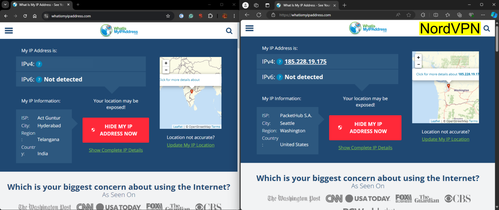Open Copilot from the Edge toolbar
The image size is (499, 210).
494,15
